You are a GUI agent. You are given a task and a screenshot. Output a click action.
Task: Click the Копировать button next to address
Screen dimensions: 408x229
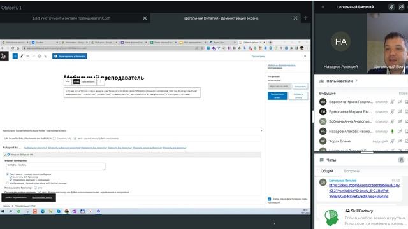[x=300, y=87]
